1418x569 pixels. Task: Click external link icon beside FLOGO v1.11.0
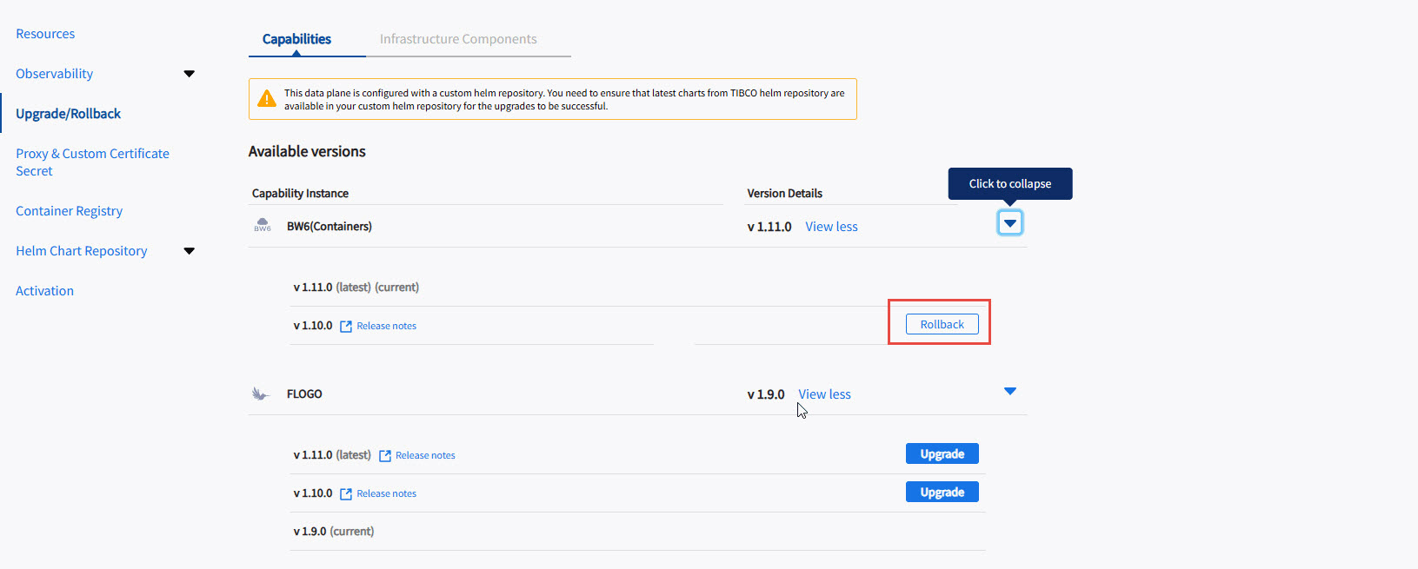click(385, 455)
